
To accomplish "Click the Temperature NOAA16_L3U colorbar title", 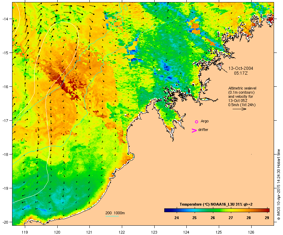I will click(216, 204).
